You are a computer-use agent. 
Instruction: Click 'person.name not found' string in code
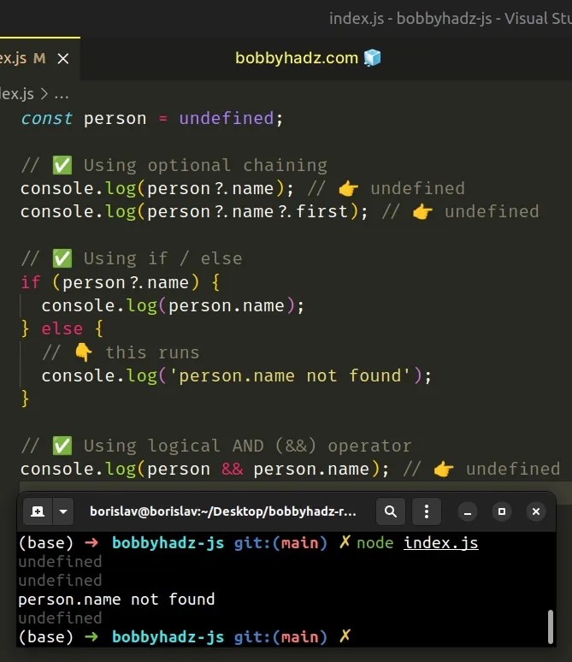point(290,375)
